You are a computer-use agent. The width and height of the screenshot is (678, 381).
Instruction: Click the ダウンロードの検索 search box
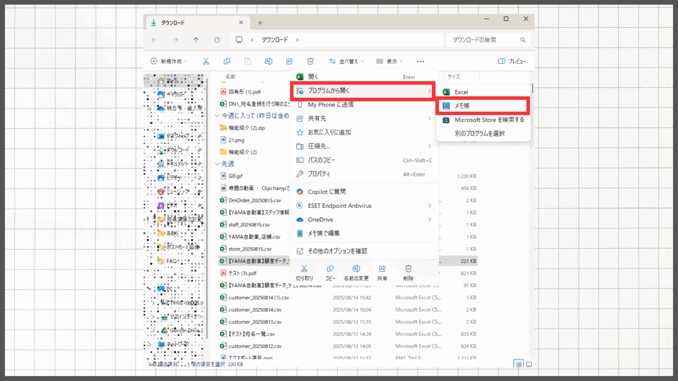483,40
